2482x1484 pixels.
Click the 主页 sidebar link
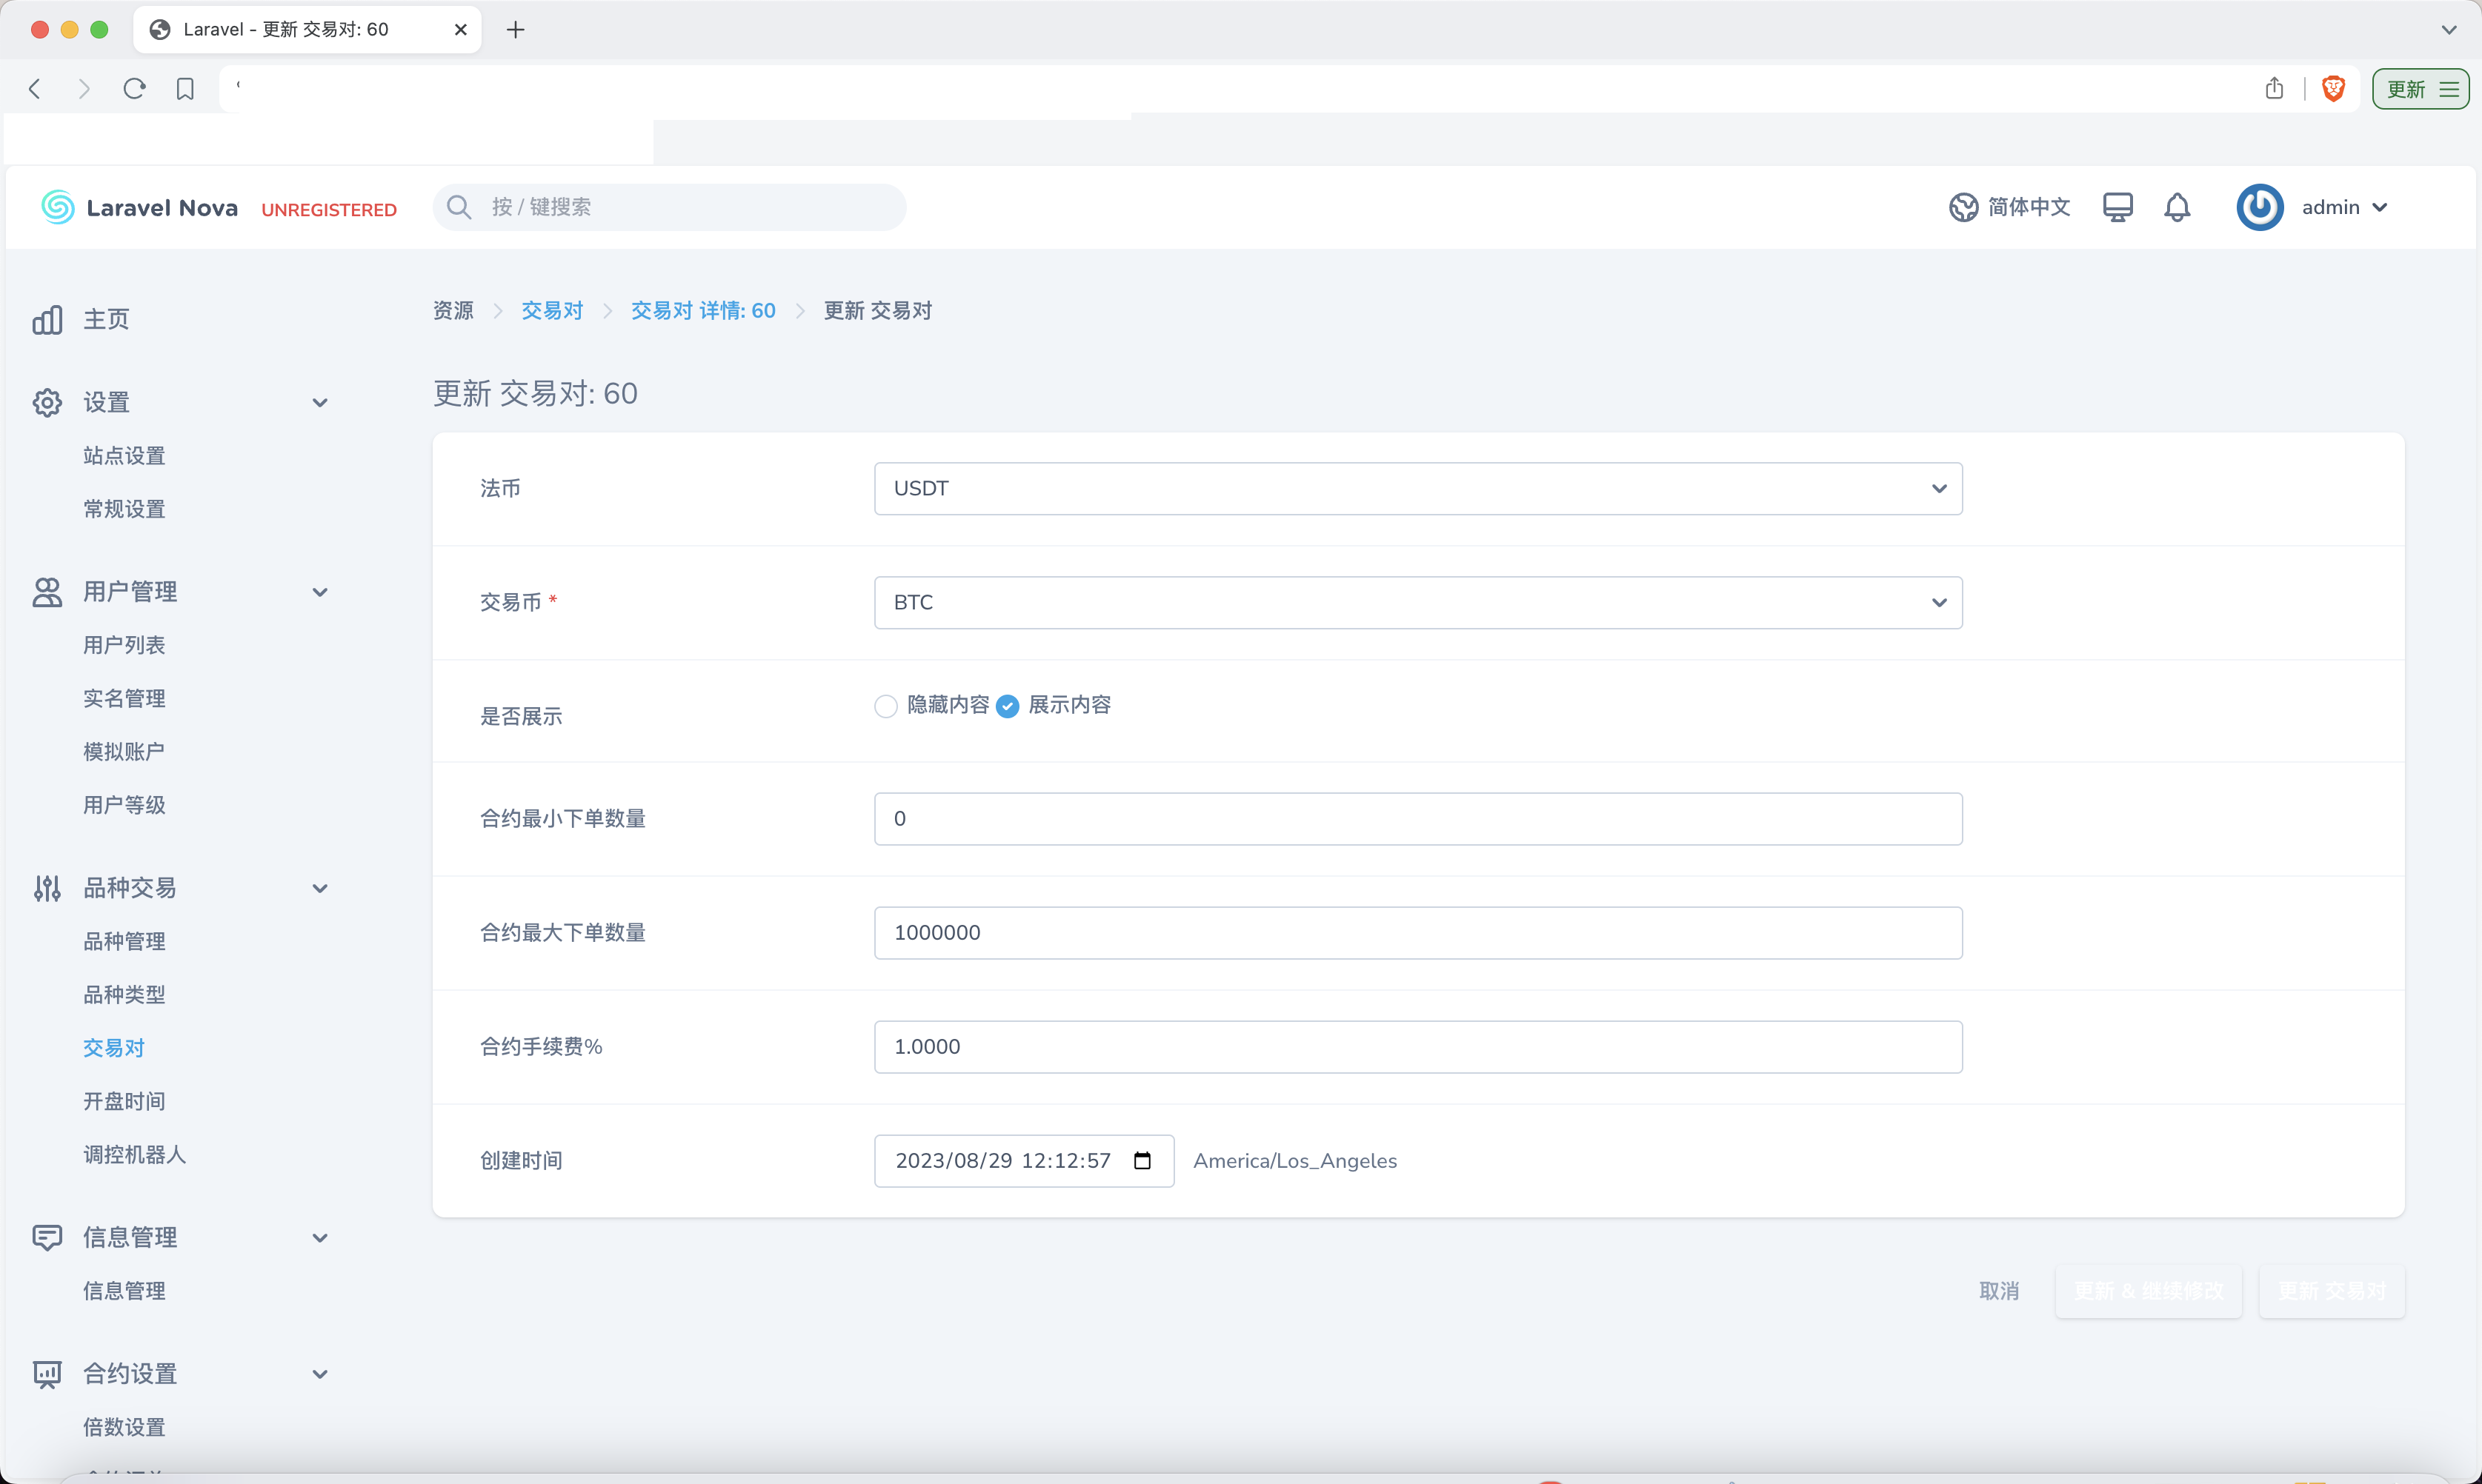(x=106, y=320)
